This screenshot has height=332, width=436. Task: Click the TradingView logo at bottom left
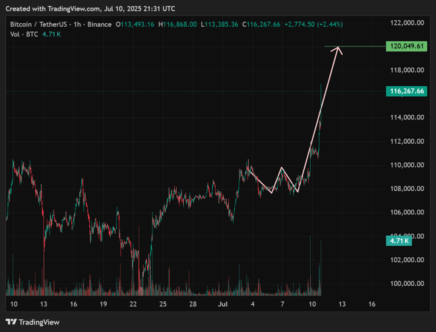point(32,322)
